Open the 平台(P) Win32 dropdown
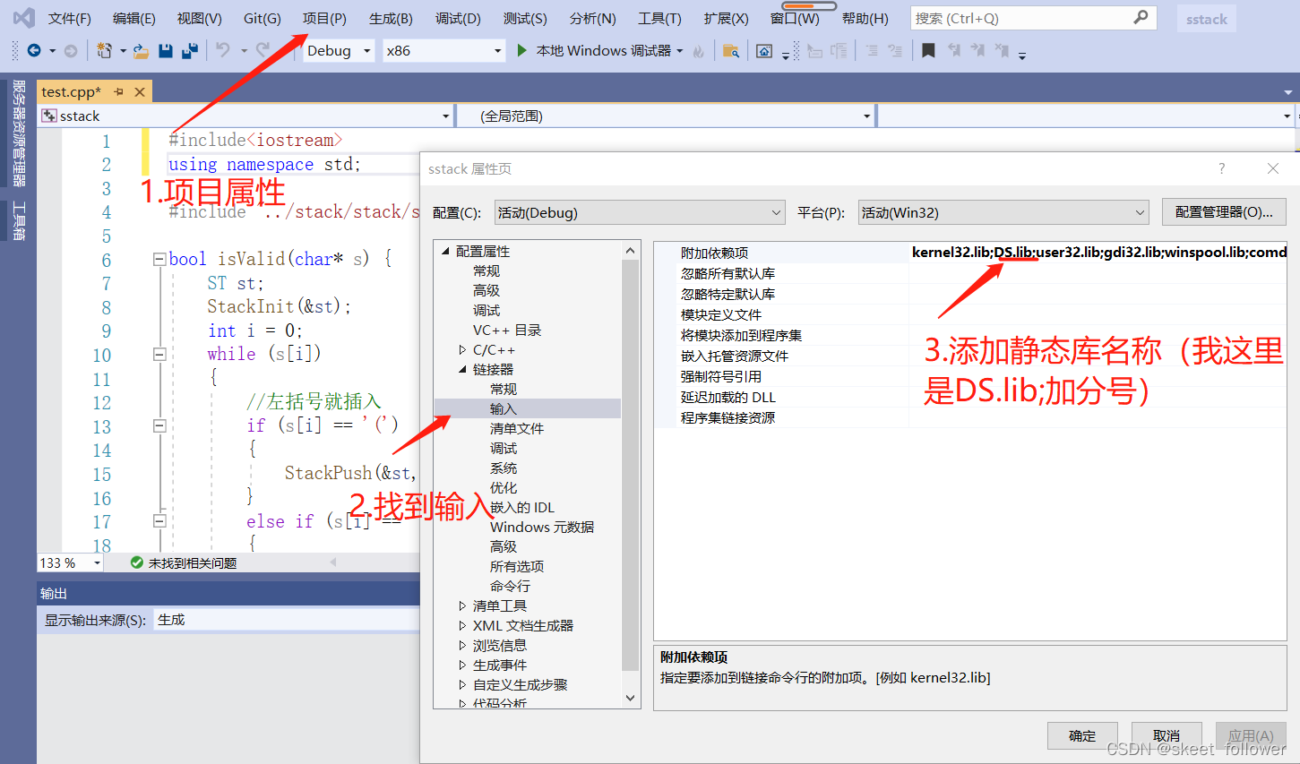The width and height of the screenshot is (1300, 764). click(1141, 211)
